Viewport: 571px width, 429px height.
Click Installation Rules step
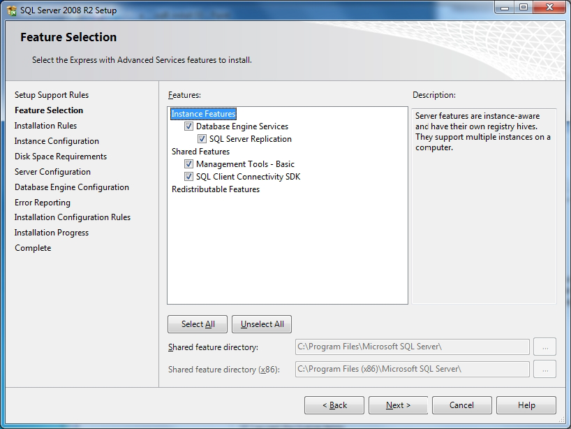[x=45, y=126]
